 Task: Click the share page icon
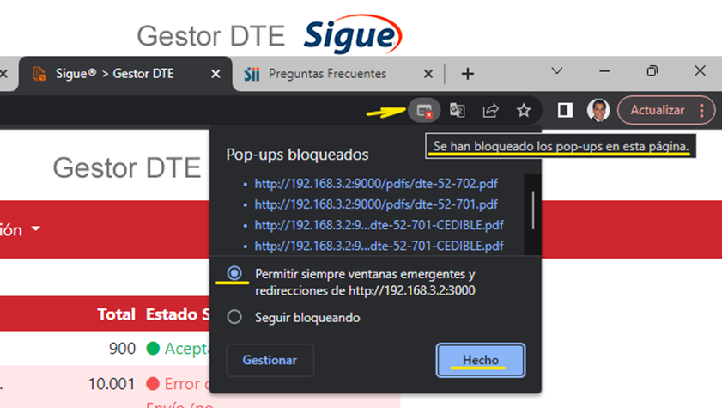click(490, 111)
